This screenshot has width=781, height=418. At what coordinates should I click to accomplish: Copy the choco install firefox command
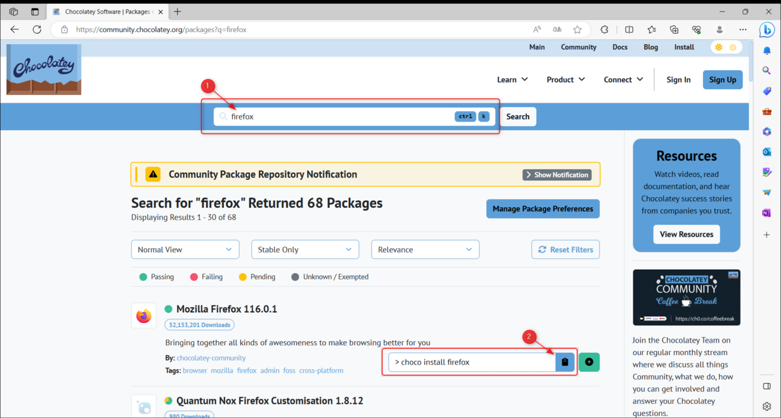[x=565, y=362]
